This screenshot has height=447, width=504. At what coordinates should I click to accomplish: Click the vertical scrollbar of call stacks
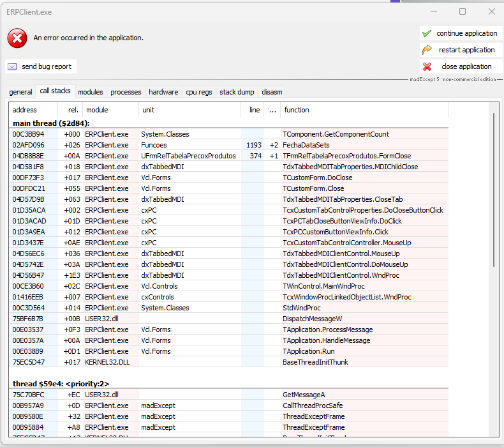click(494, 255)
